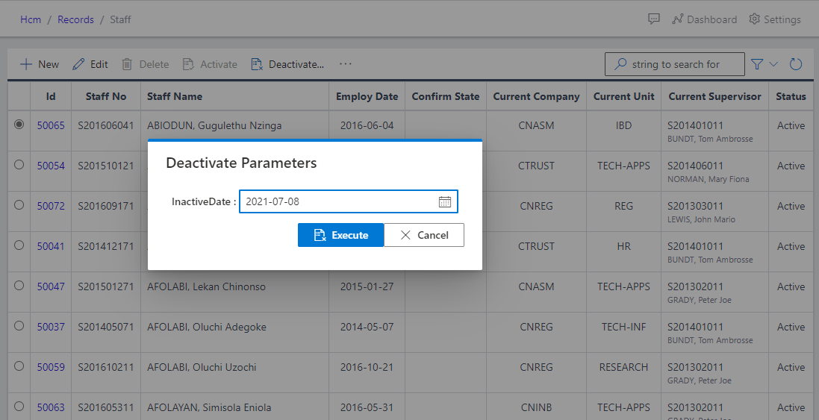Click staff number S201606041
The height and width of the screenshot is (420, 819).
(x=106, y=126)
